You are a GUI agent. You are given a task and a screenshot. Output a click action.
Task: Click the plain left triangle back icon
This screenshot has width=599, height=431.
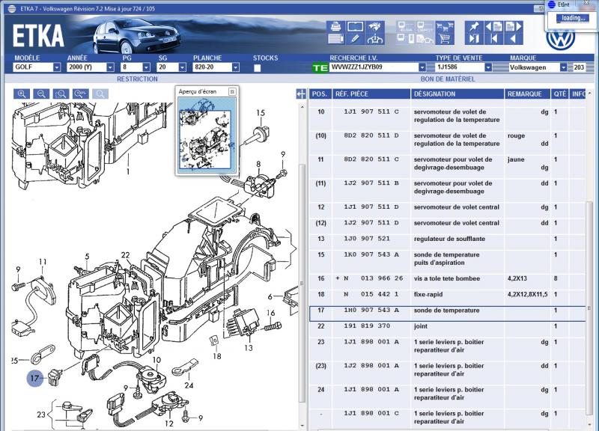(x=513, y=39)
